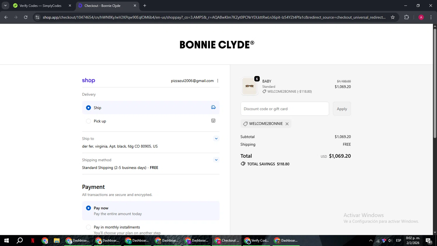Switch to Verify Cod... taskbar window
The image size is (437, 246).
click(x=257, y=240)
